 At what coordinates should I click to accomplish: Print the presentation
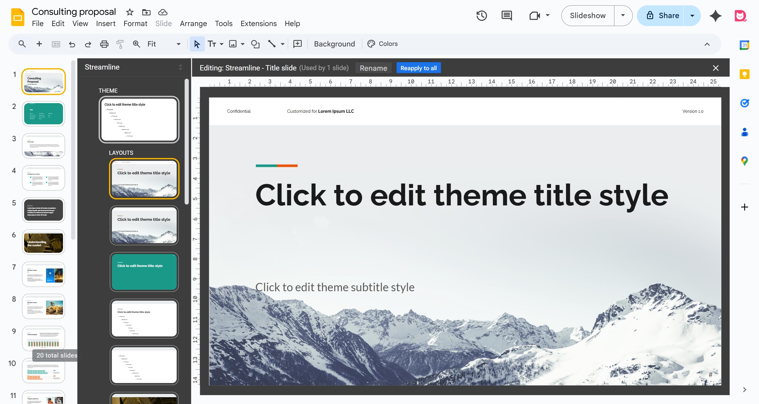104,44
